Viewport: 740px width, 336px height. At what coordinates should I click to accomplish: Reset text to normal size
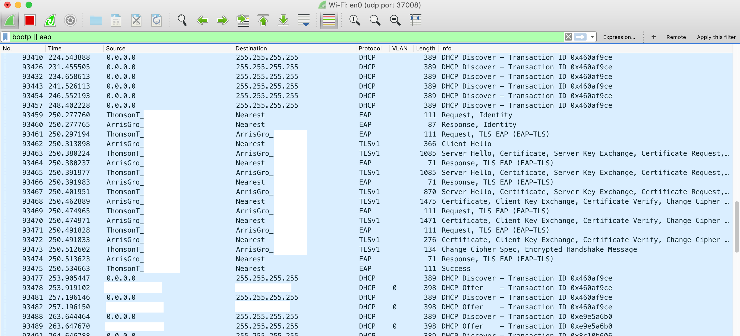pos(395,21)
